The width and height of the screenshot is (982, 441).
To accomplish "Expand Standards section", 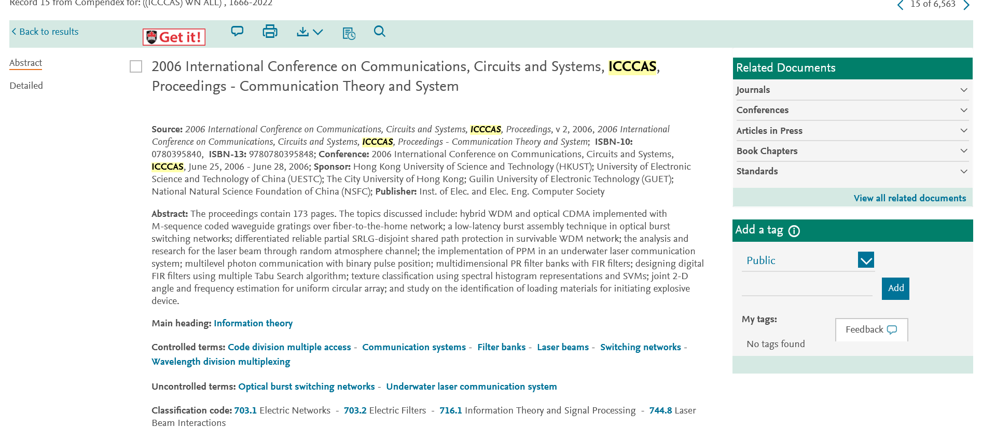I will click(852, 171).
